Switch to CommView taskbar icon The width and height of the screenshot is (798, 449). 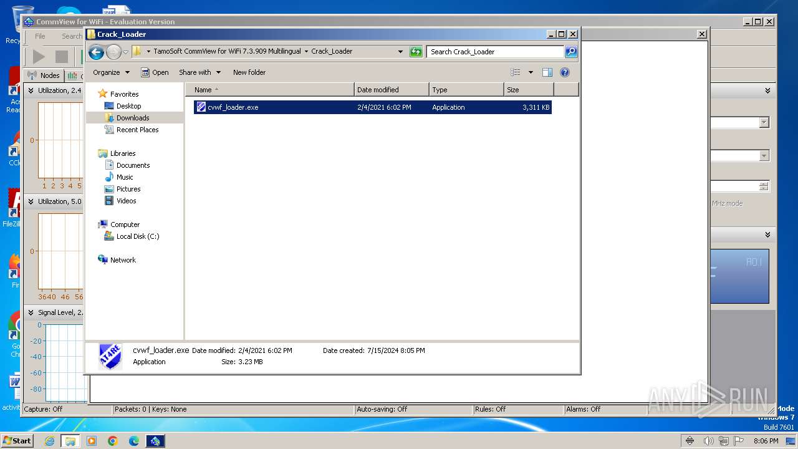155,441
